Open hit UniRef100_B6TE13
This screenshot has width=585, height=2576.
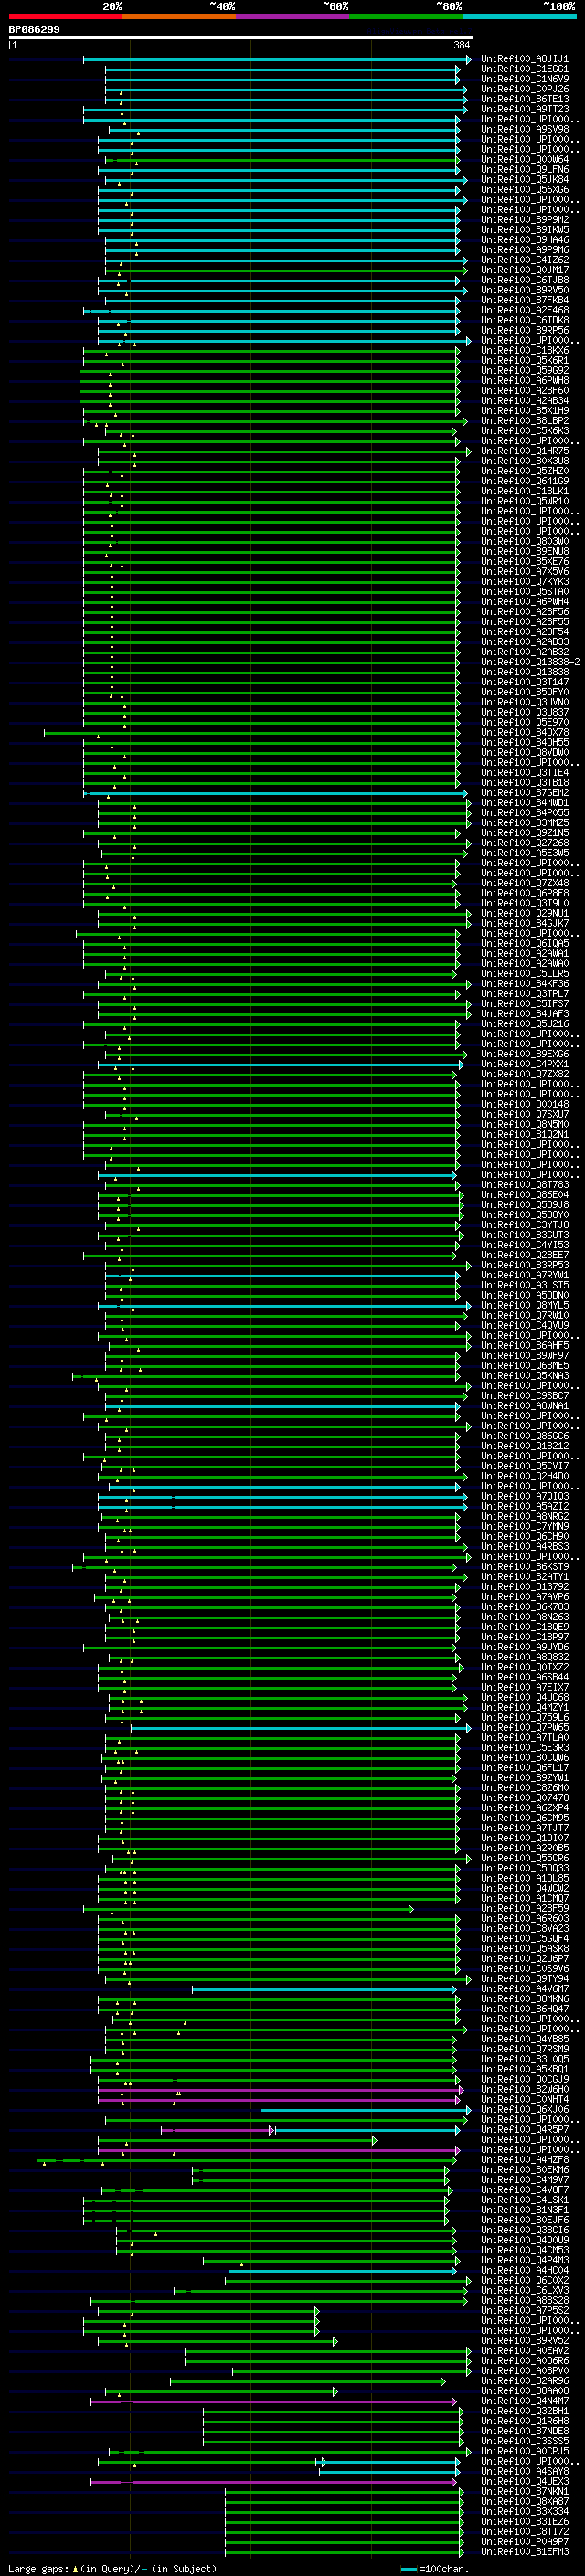525,99
